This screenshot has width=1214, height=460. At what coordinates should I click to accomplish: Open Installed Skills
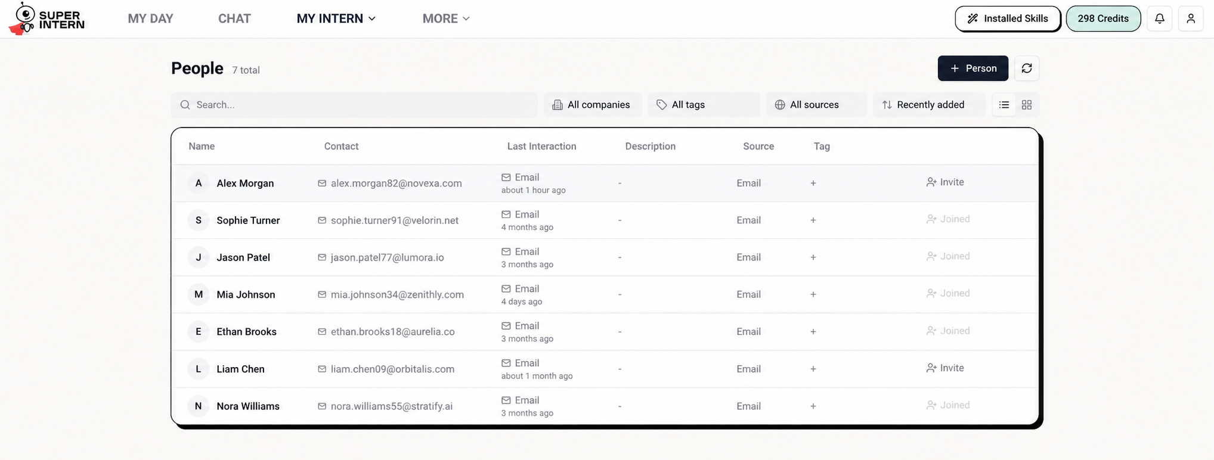coord(1007,18)
